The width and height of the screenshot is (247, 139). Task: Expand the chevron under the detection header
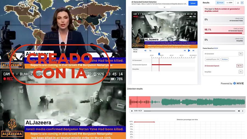click(164, 7)
